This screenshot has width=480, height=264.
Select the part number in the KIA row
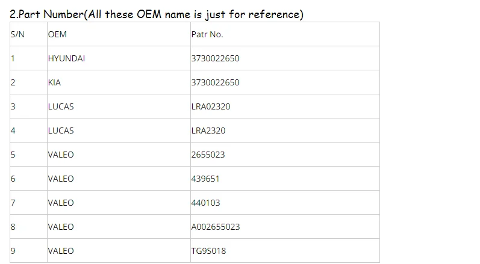(215, 82)
